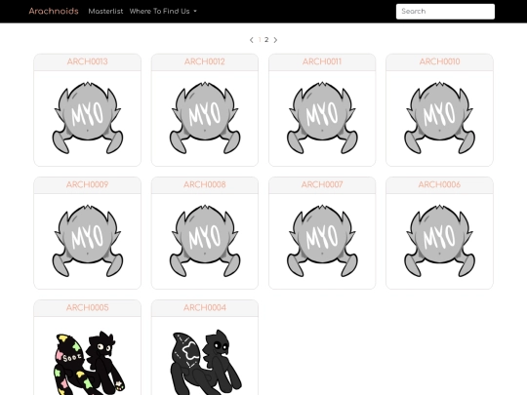View the MYO placeholder image for ARCH0006
The width and height of the screenshot is (527, 395).
[x=439, y=241]
